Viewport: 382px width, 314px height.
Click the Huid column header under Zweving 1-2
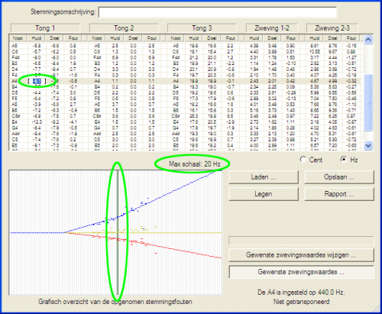tap(254, 38)
